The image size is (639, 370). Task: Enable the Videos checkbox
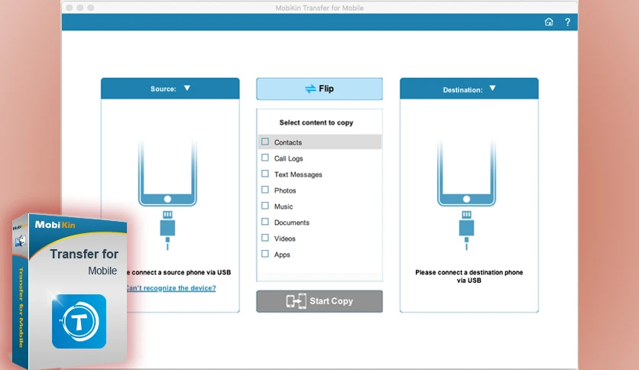265,238
